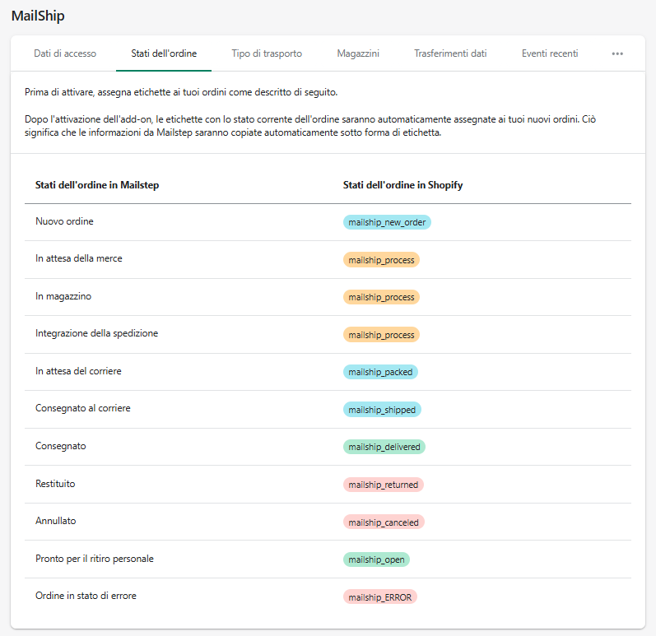
Task: Click the MailShip page title
Action: click(x=38, y=16)
